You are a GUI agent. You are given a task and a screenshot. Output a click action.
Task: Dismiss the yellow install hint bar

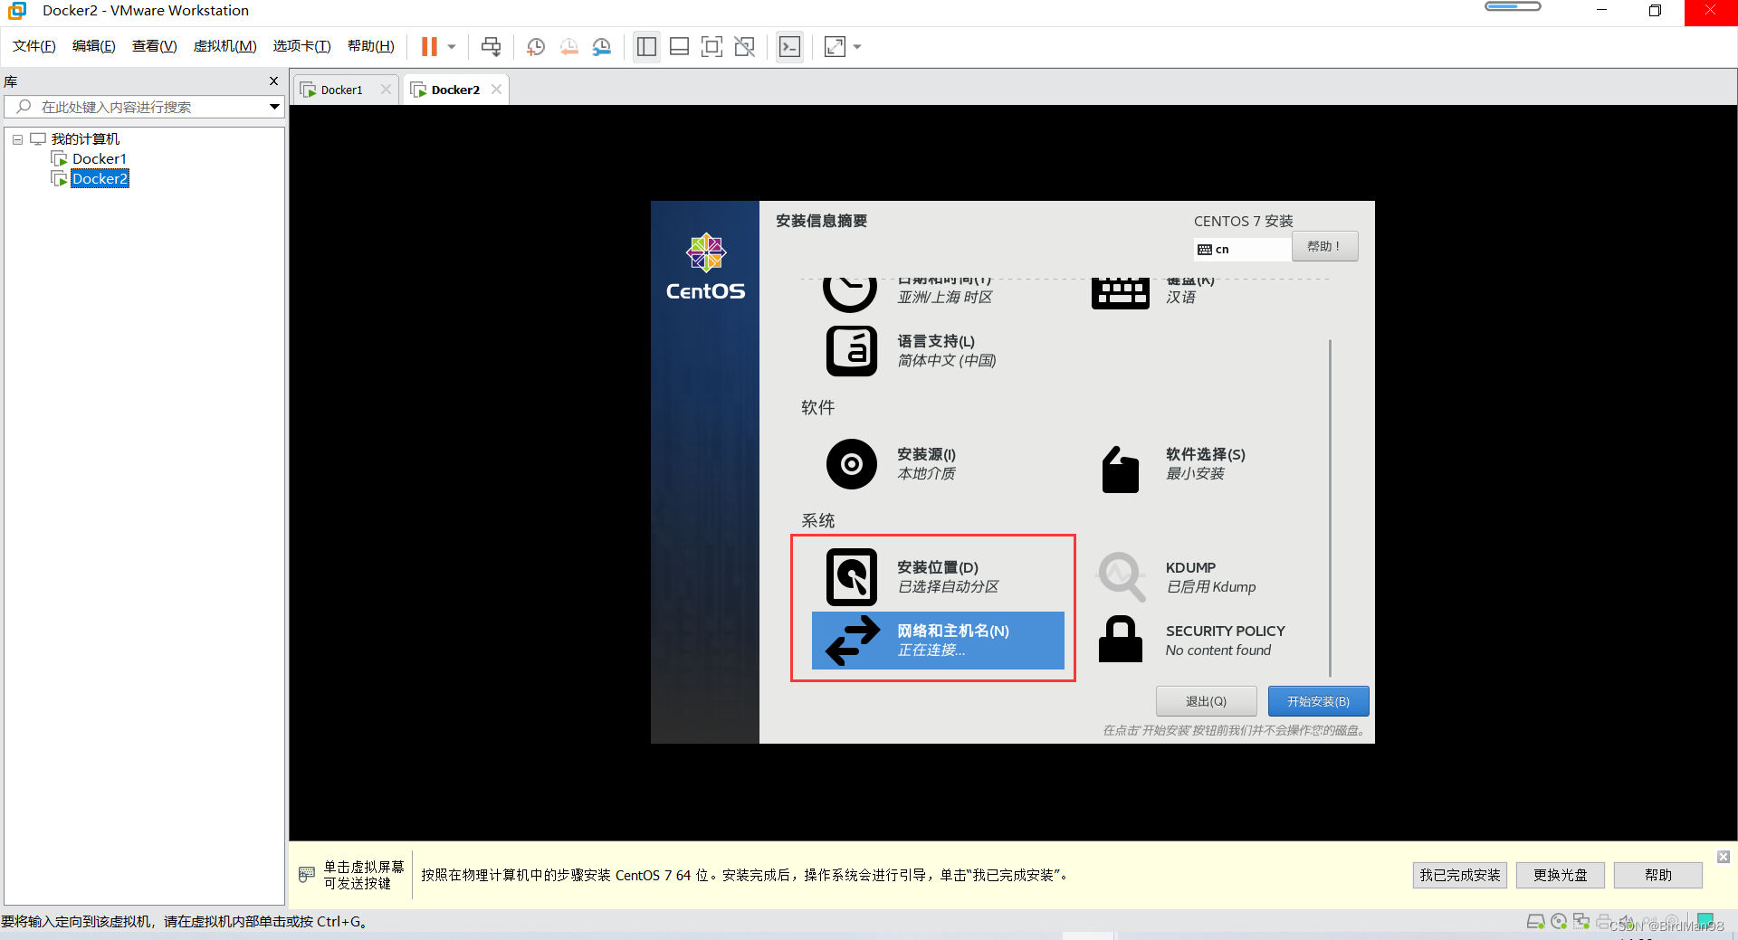click(x=1724, y=857)
